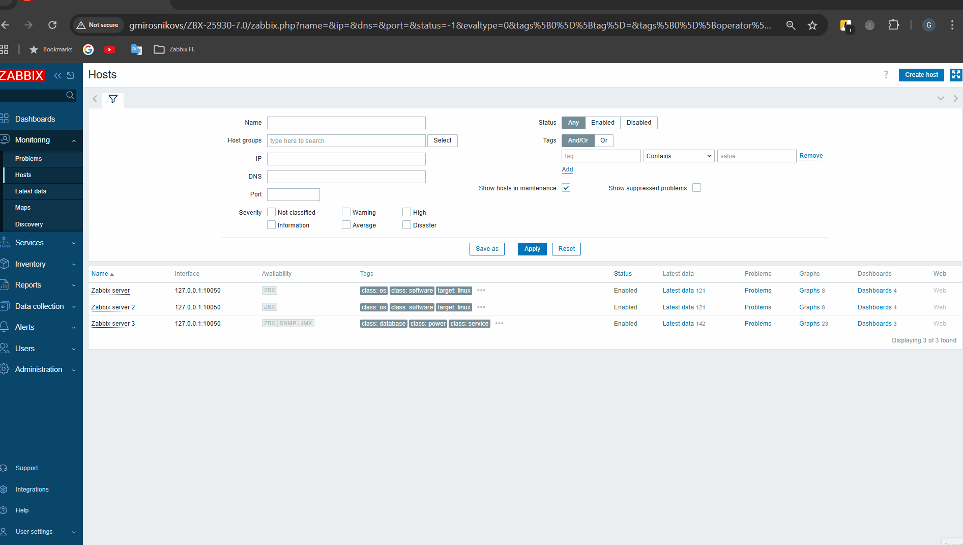Expand the Data collection menu section
The image size is (963, 545).
[x=40, y=306]
